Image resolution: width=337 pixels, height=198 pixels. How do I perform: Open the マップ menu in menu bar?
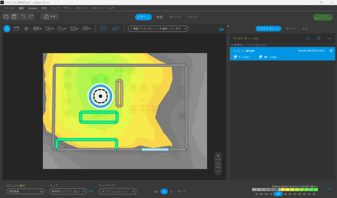55,8
